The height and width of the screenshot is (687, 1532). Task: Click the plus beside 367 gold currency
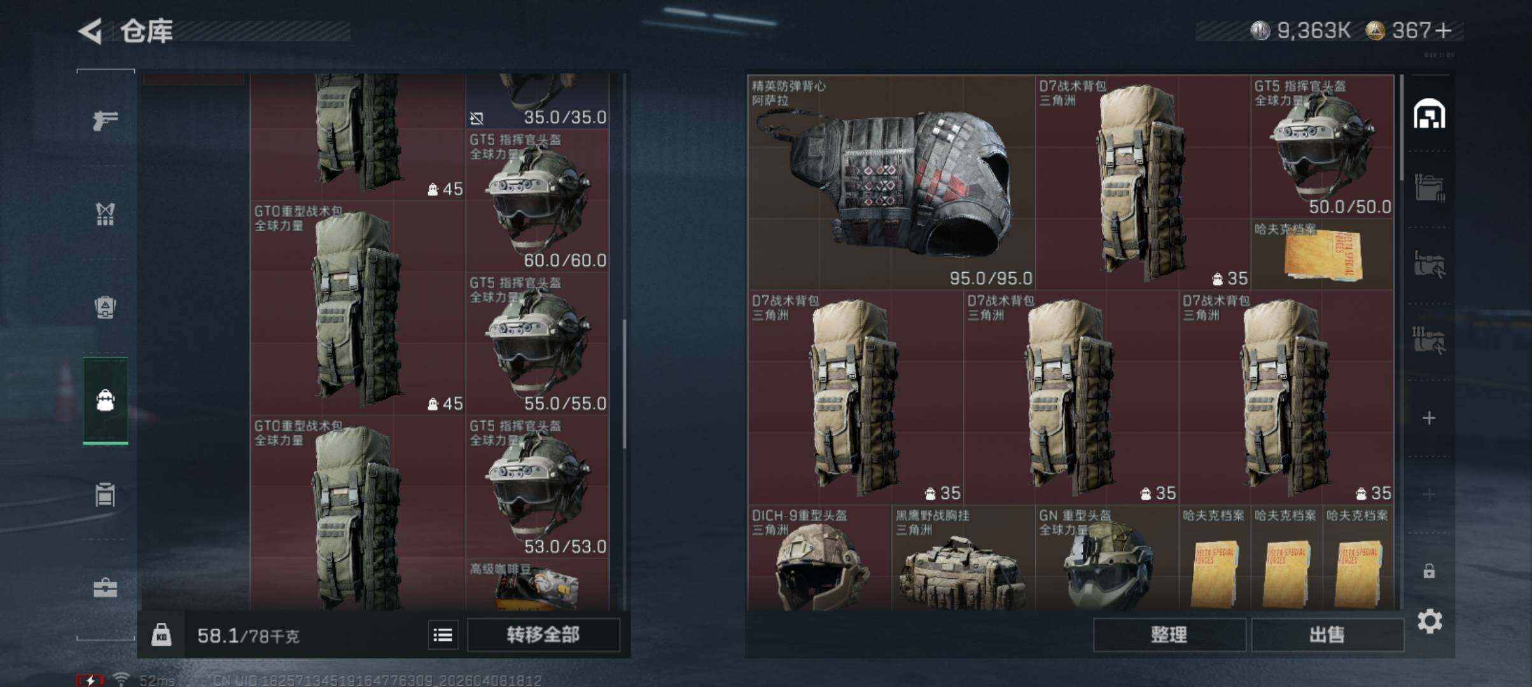[x=1444, y=31]
